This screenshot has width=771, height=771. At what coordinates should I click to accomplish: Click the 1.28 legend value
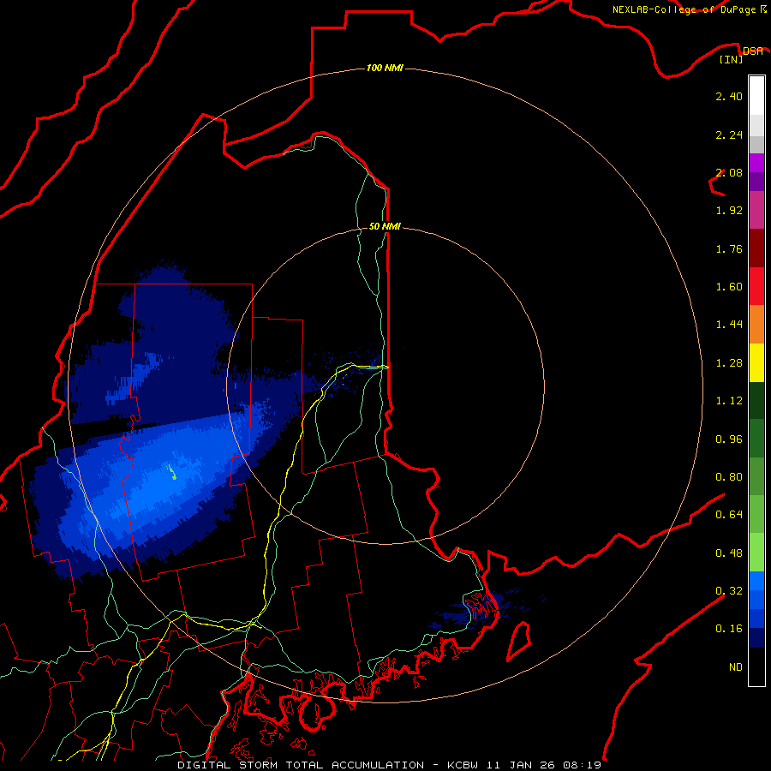click(x=729, y=363)
